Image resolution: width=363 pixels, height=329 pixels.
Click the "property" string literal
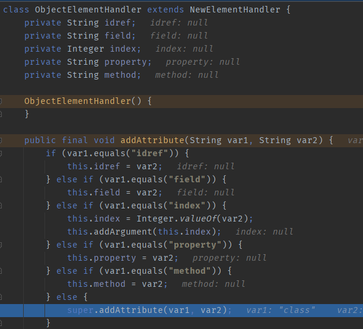click(x=195, y=245)
